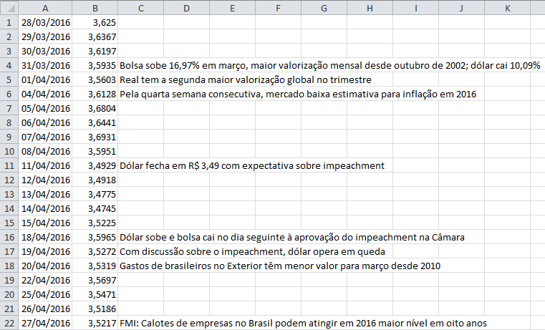Select cell with date 15/04/2016
This screenshot has height=330, width=545.
tap(45, 223)
